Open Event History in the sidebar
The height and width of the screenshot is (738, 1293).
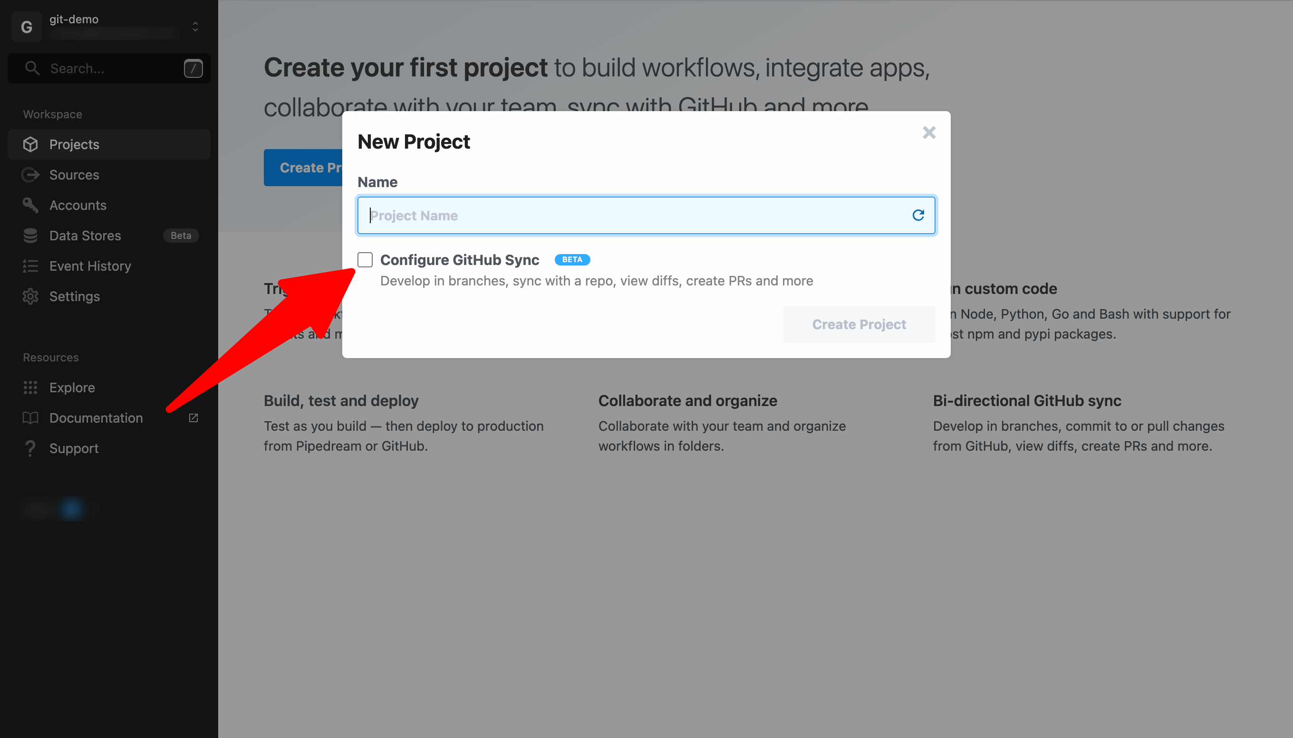[x=109, y=266]
